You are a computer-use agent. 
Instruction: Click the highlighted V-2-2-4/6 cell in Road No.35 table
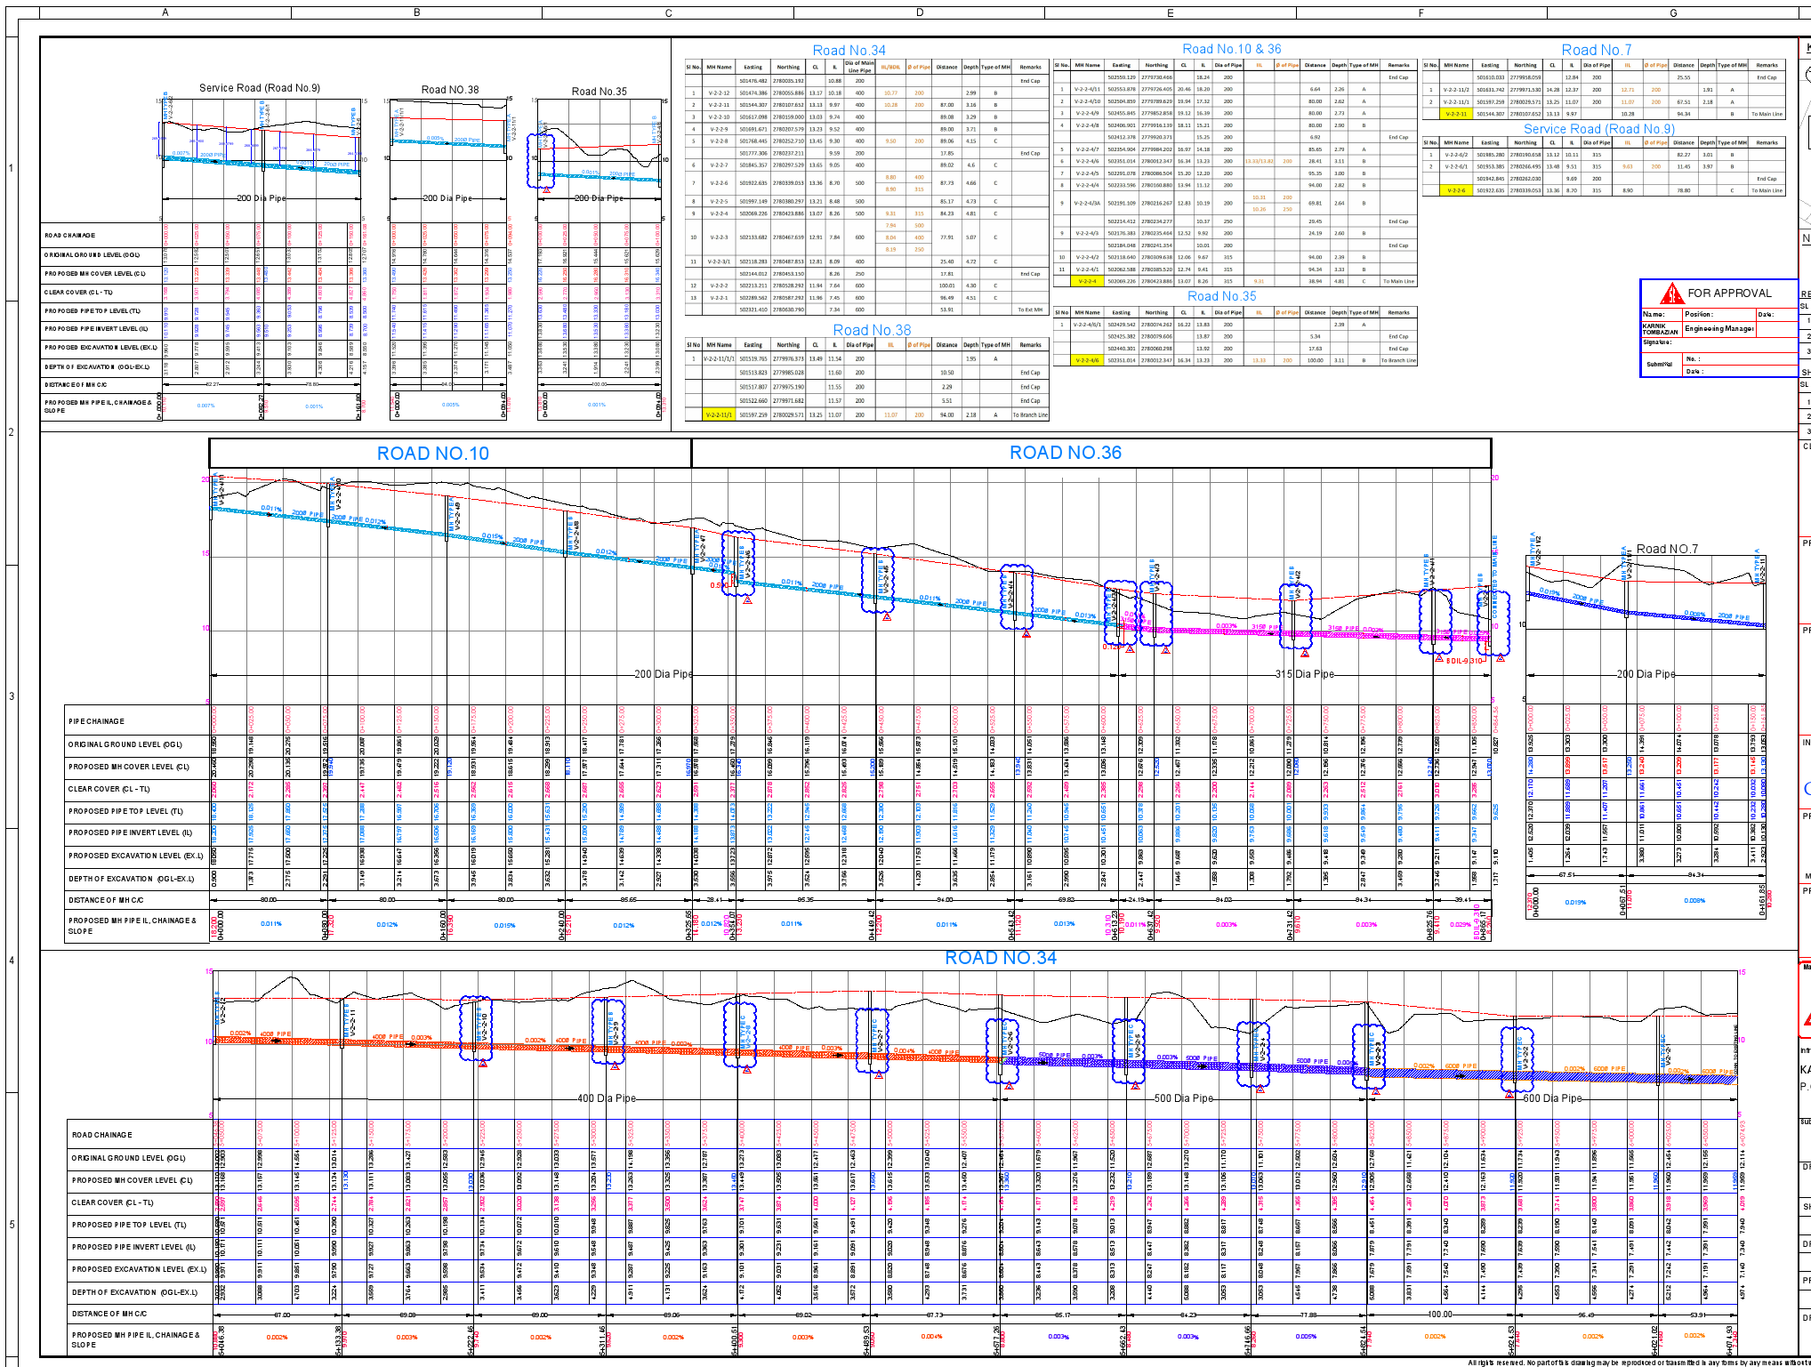click(x=1089, y=360)
